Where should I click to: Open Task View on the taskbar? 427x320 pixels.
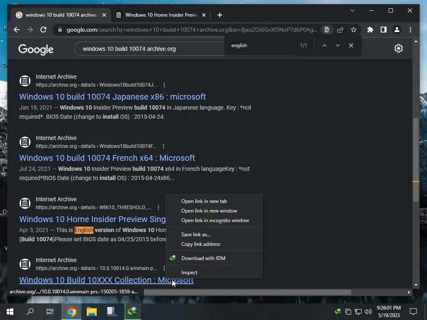click(50, 312)
